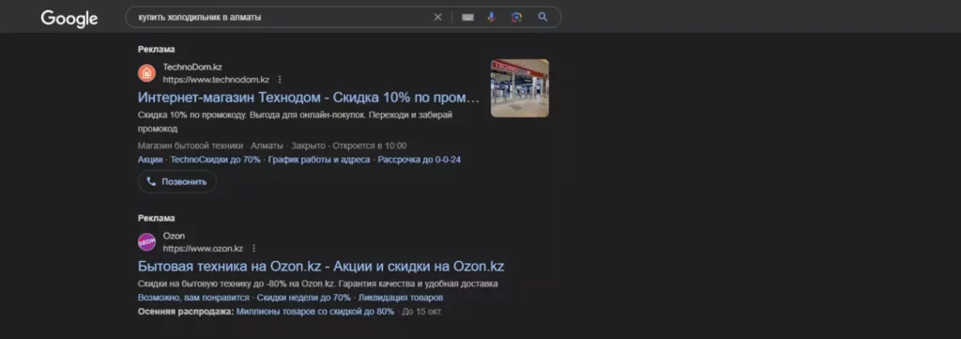Viewport: 961px width, 339px height.
Task: Open the Акции sitelink
Action: [150, 160]
